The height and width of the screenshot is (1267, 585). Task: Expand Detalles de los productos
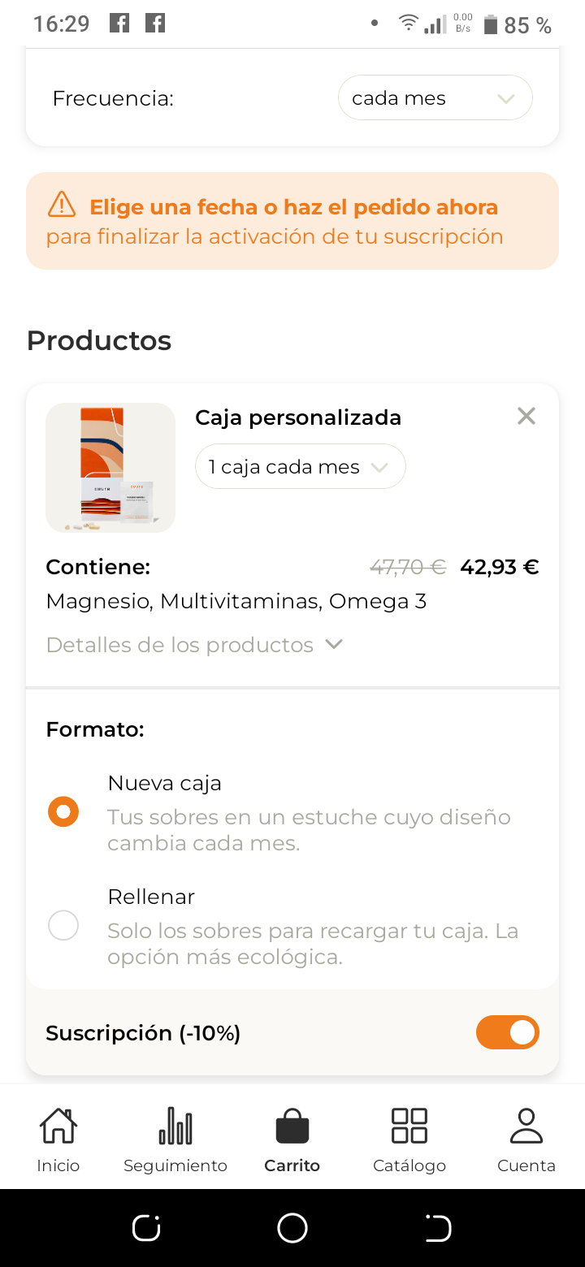(195, 645)
